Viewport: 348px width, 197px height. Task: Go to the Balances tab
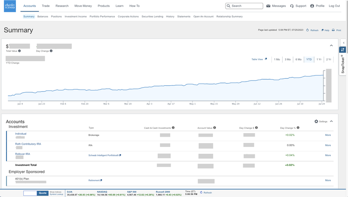pos(43,16)
